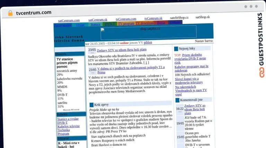
Task: Click the browser window three-dots control
Action: [x=251, y=6]
